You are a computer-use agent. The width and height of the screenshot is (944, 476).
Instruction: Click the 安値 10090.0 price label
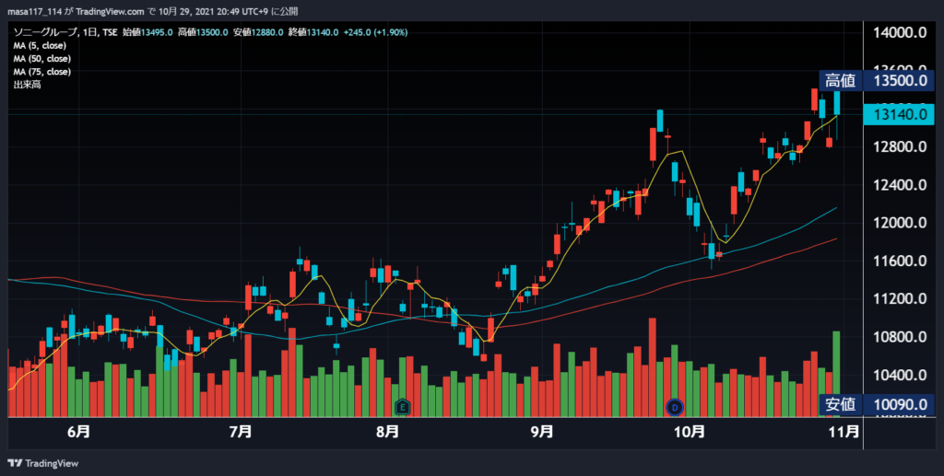coord(877,404)
